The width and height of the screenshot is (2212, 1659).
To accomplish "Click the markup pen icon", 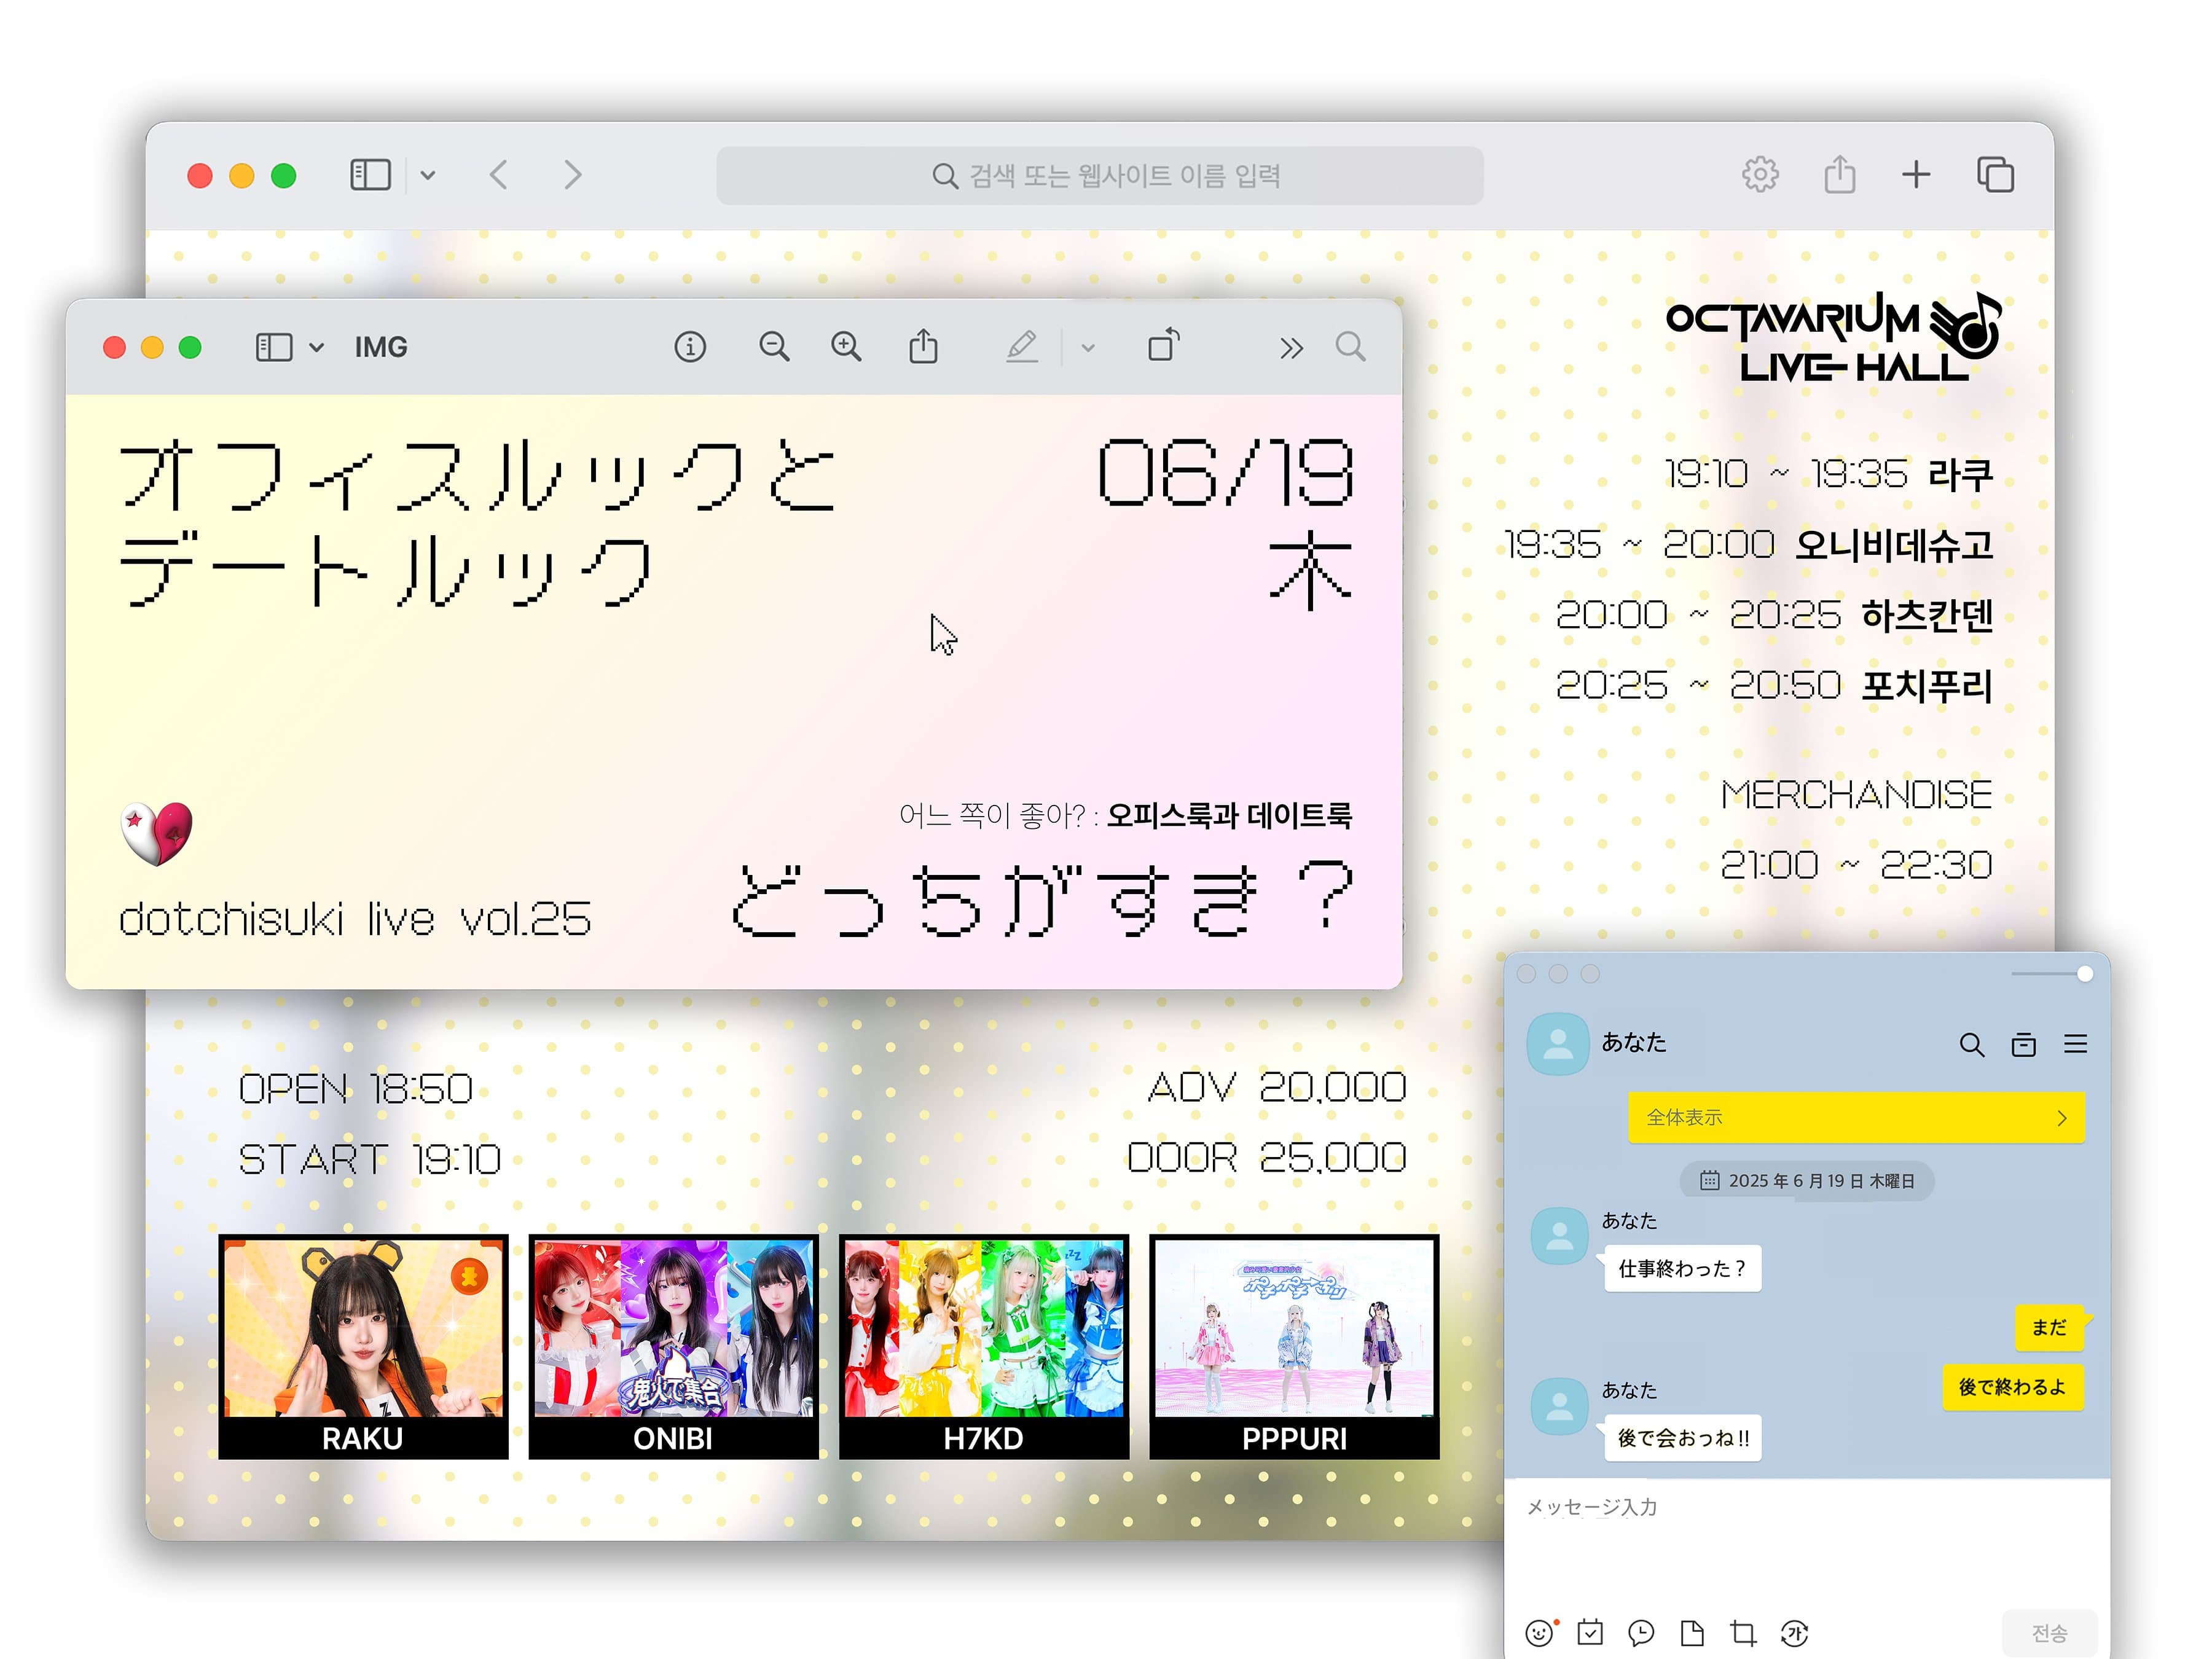I will 1021,347.
